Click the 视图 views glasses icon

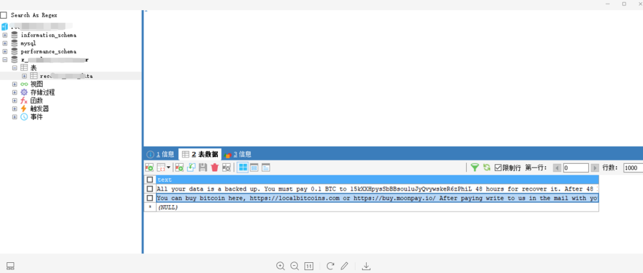(x=24, y=84)
